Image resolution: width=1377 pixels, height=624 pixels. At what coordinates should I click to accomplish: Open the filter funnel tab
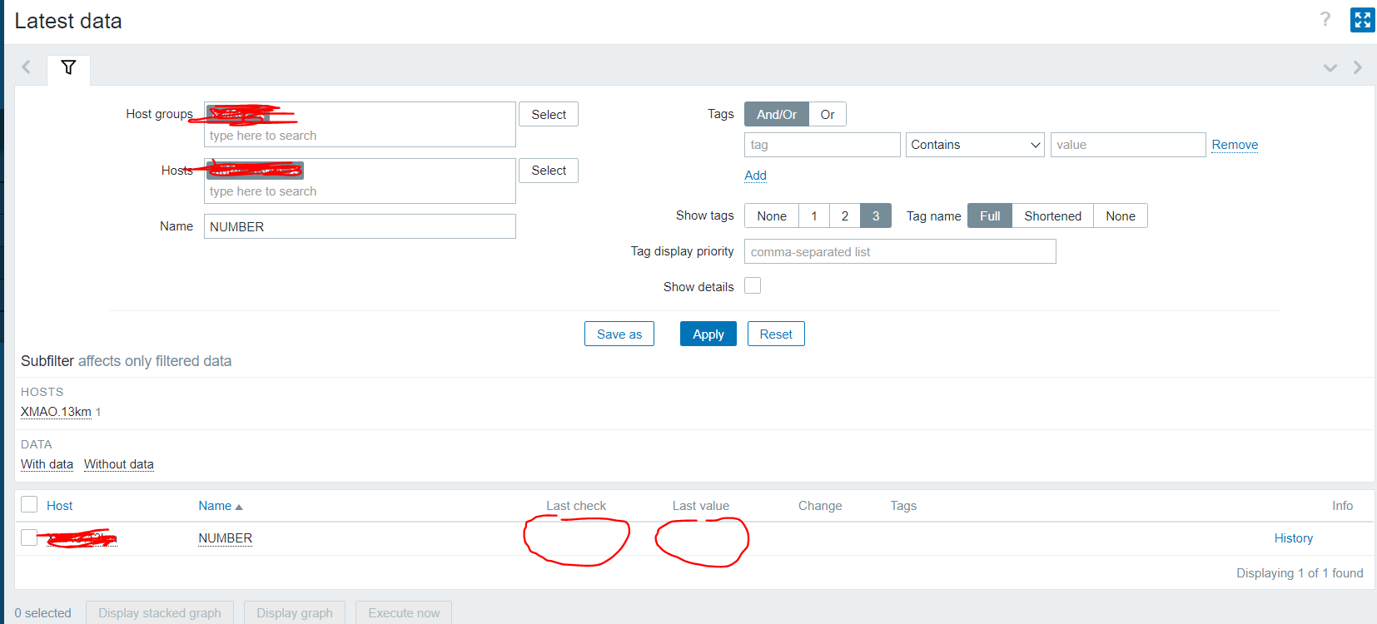(x=68, y=67)
